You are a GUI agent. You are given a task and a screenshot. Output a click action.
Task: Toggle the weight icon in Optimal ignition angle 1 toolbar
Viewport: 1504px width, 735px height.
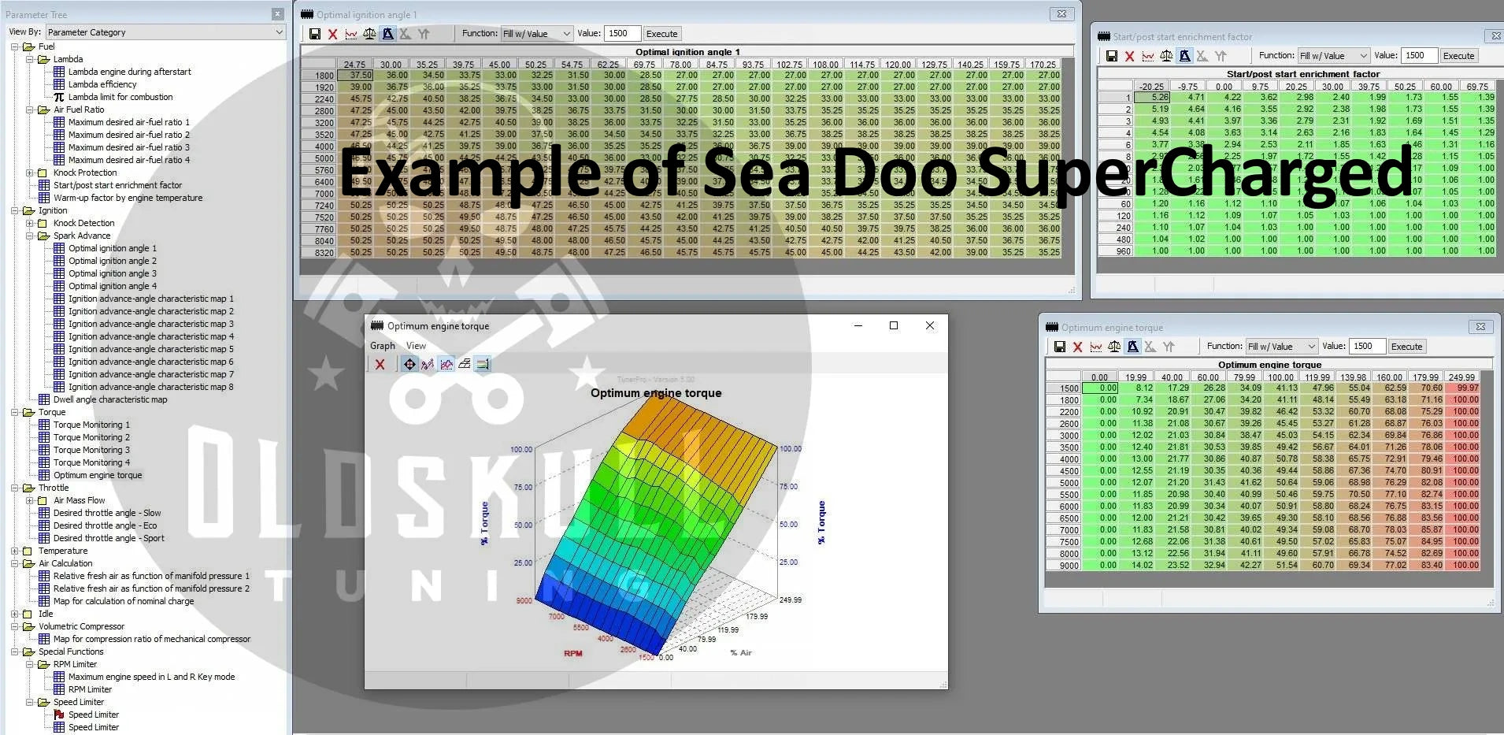click(387, 34)
